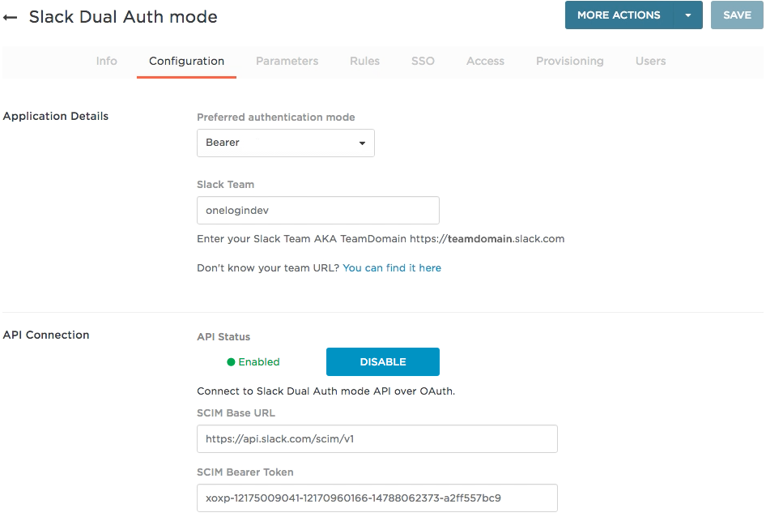Select the Configuration tab
Screen dimensions: 766x517
coord(186,61)
